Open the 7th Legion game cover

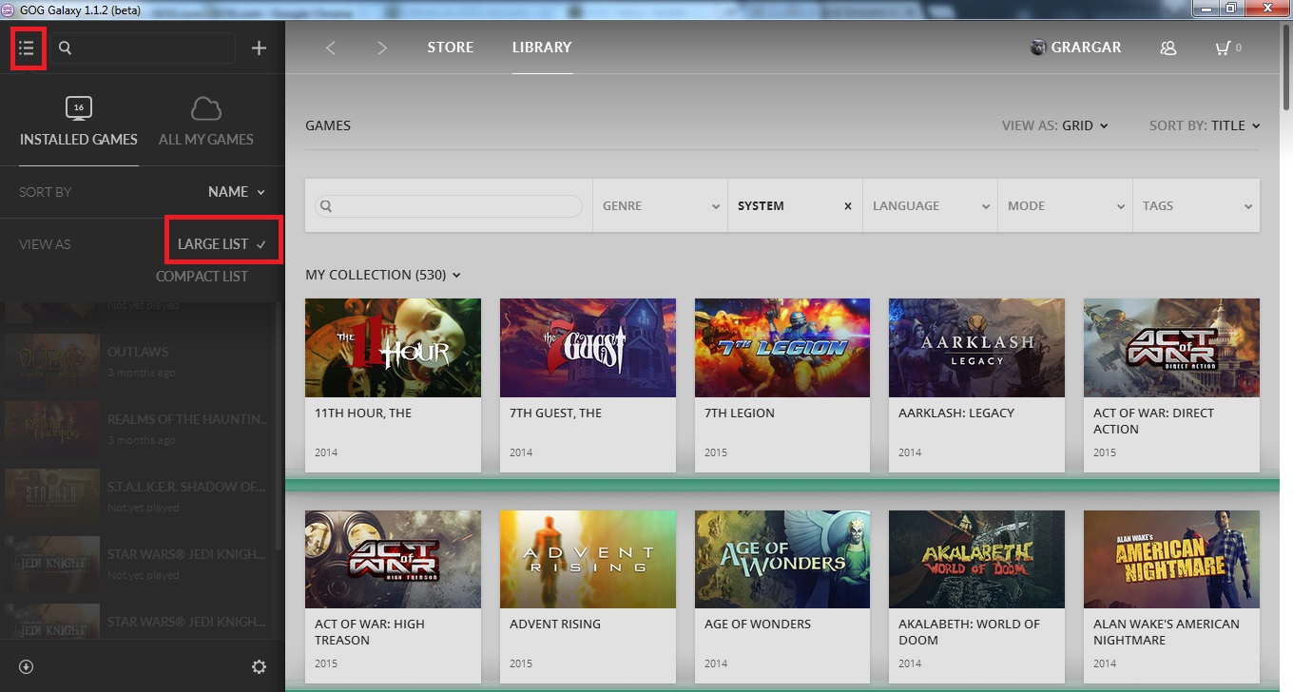pyautogui.click(x=782, y=348)
